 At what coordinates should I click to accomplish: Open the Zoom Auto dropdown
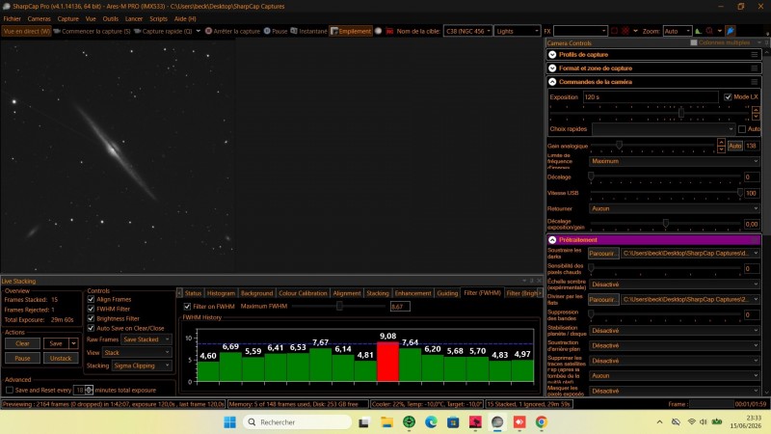(678, 31)
